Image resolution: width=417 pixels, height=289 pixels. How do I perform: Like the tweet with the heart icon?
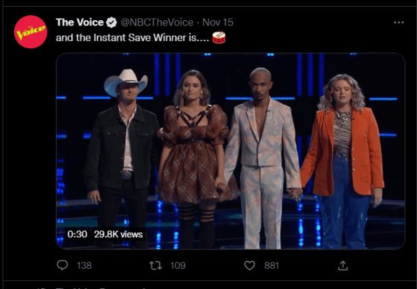[250, 265]
